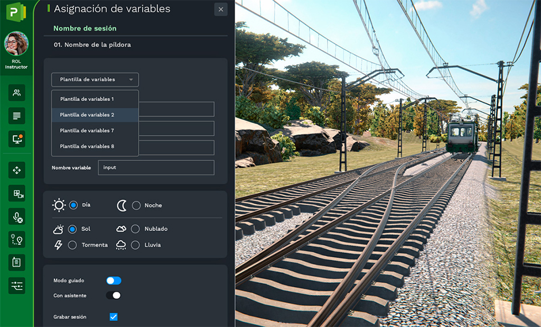The width and height of the screenshot is (541, 327).
Task: Click the Grabar sesión label
Action: [70, 317]
